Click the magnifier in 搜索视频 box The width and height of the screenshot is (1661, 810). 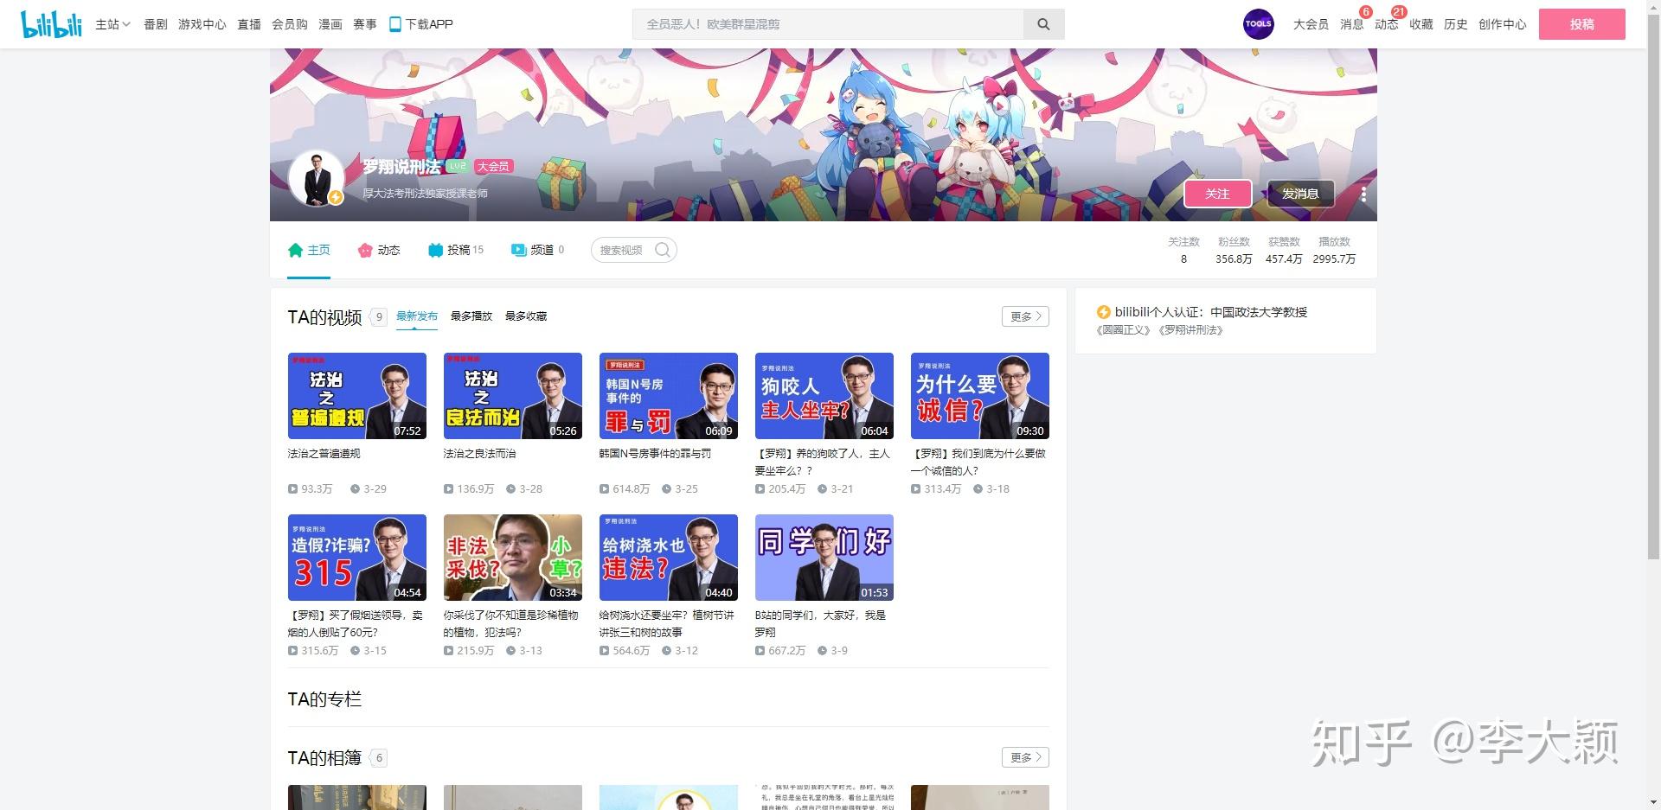[663, 250]
